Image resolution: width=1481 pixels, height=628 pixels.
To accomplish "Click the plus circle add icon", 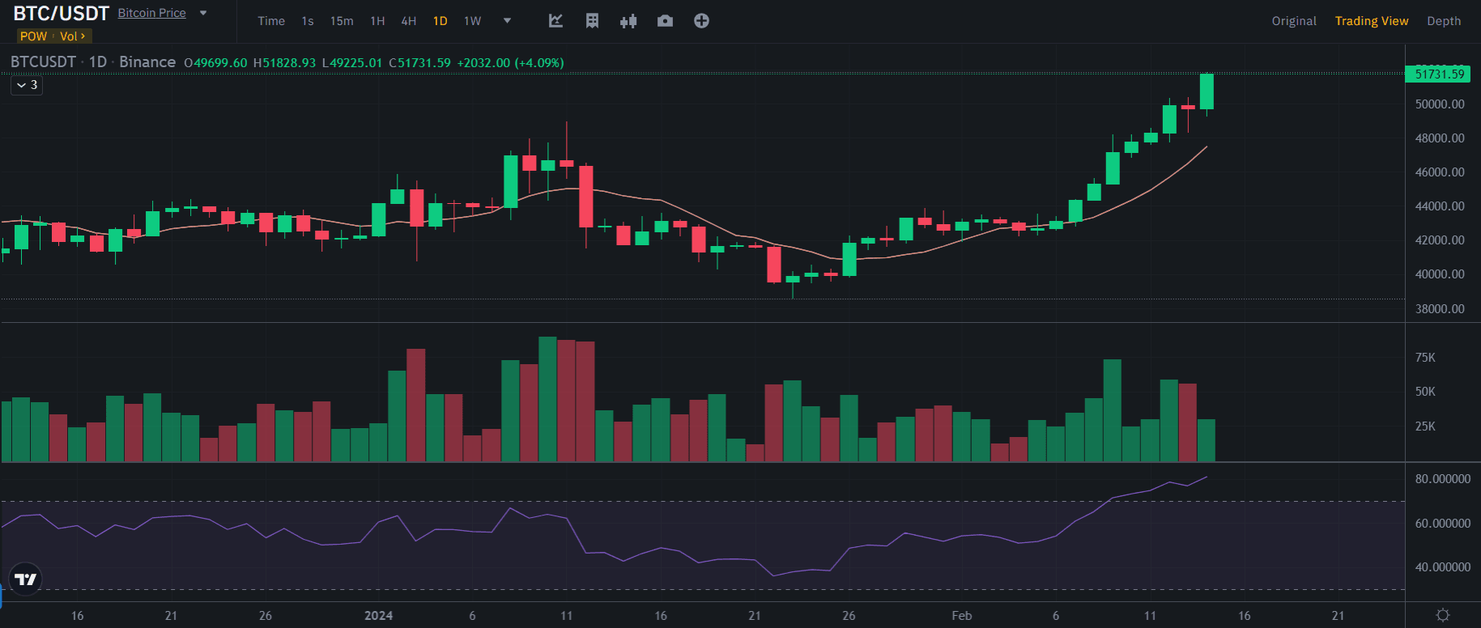I will (701, 21).
